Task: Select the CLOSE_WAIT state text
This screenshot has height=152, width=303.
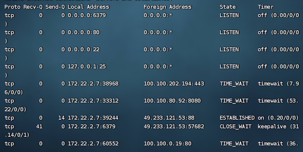Action: 235,127
